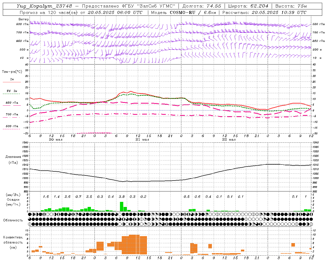This screenshot has width=326, height=260.
Task: Click the (мм/1ч.) unit label
Action: tap(13, 204)
